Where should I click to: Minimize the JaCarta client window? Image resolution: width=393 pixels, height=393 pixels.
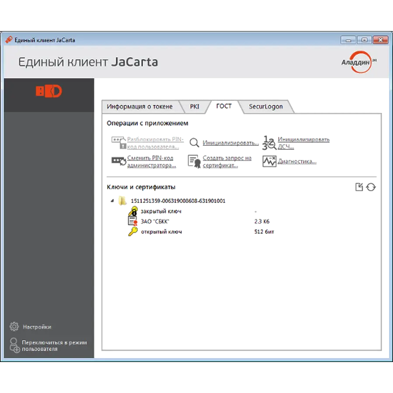click(x=348, y=40)
